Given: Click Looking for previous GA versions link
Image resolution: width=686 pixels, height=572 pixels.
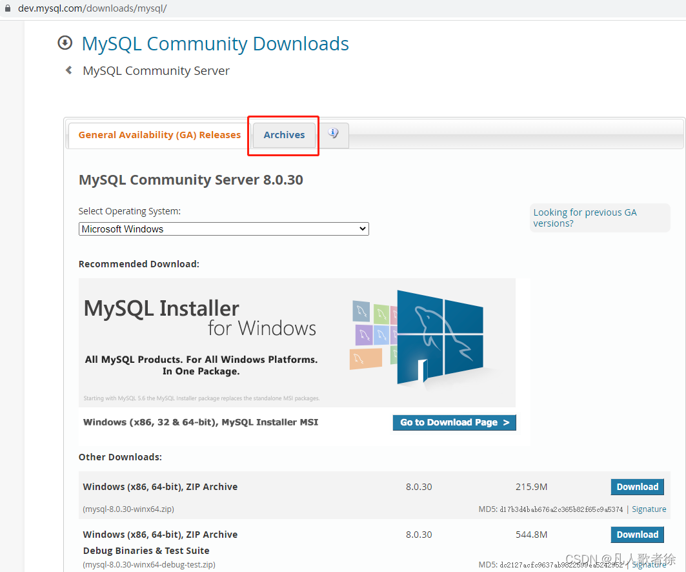Looking at the screenshot, I should pyautogui.click(x=585, y=218).
